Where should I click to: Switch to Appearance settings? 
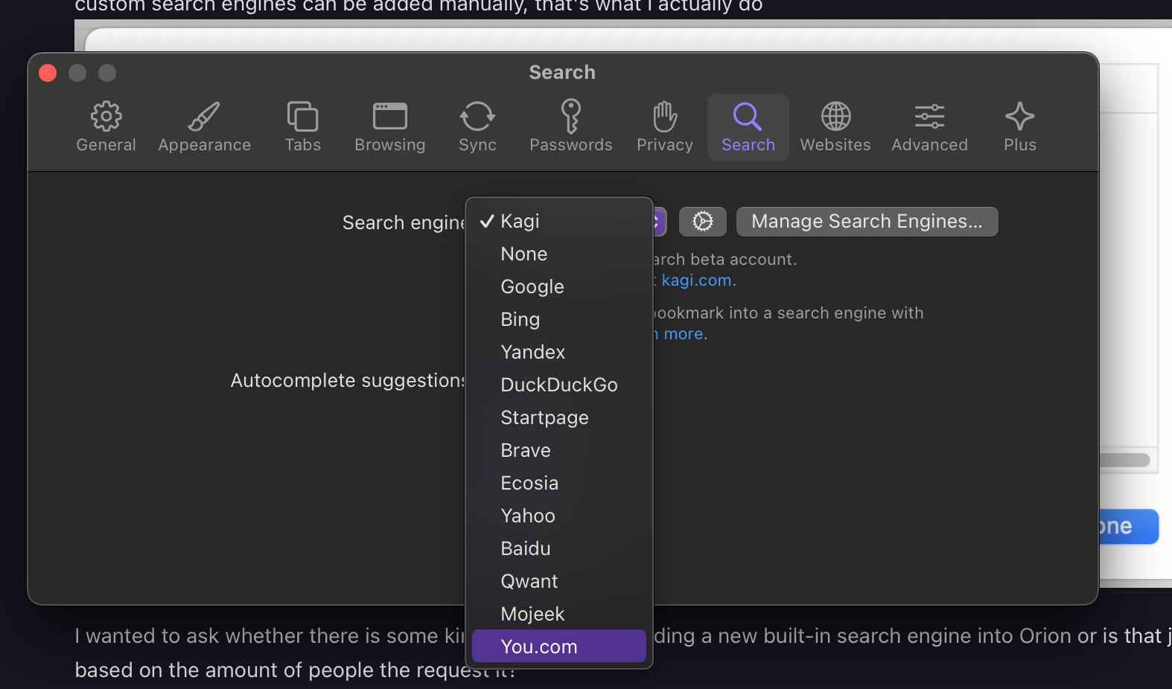pyautogui.click(x=204, y=127)
